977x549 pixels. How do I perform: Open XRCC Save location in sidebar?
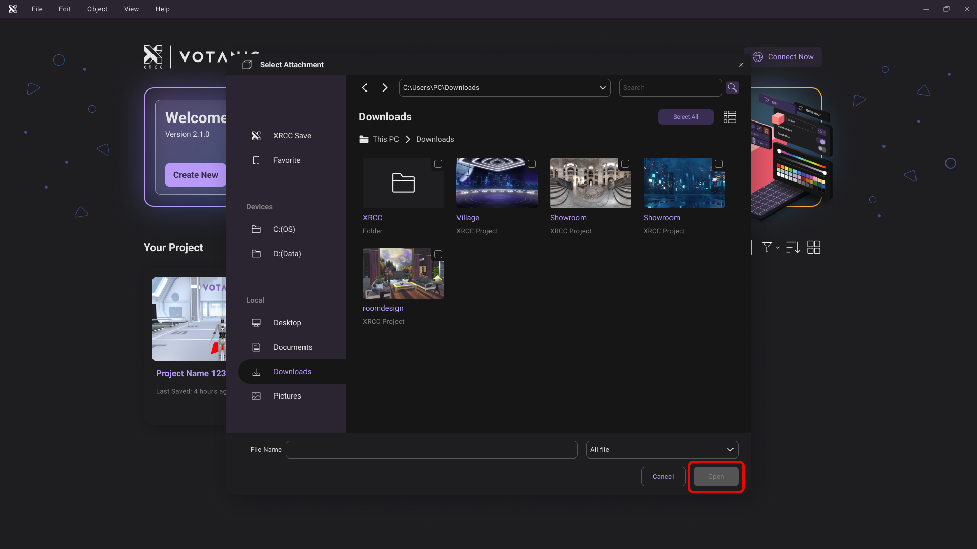pyautogui.click(x=292, y=136)
